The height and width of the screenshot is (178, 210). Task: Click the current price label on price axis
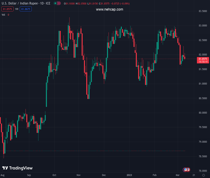click(x=203, y=60)
